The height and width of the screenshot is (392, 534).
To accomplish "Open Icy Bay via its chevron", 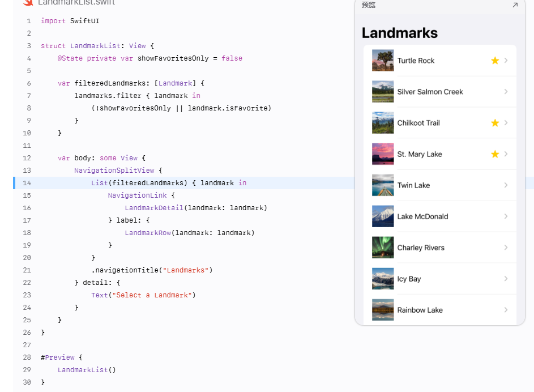I will tap(506, 279).
